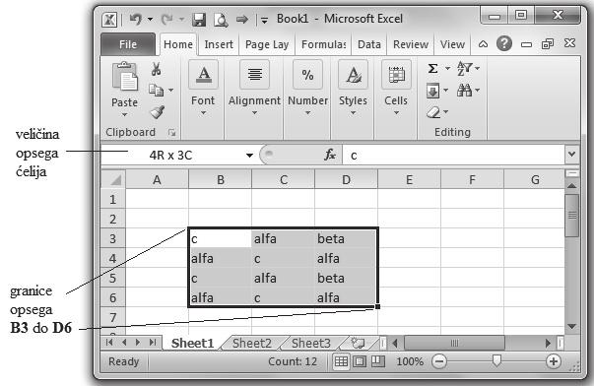Switch to Page Break Preview in status bar

tap(377, 361)
